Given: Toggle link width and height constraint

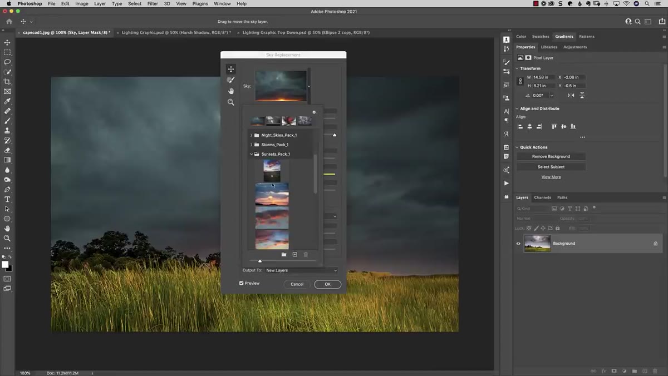Looking at the screenshot, I should pyautogui.click(x=520, y=81).
